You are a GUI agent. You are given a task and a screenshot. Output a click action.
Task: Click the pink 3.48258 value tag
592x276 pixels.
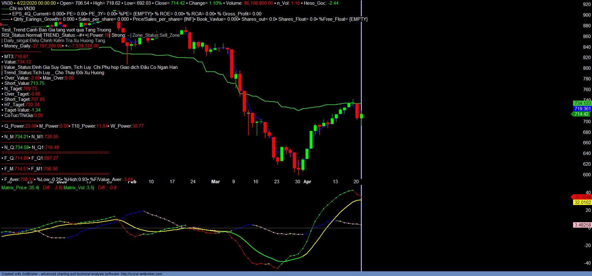coord(582,225)
